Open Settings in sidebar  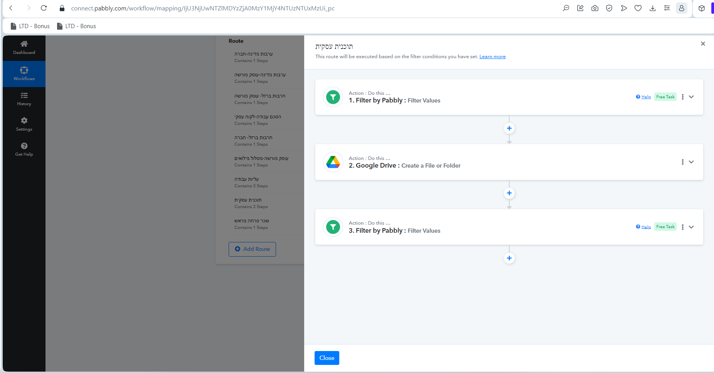tap(24, 124)
